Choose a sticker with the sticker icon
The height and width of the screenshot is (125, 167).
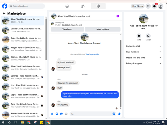(61, 114)
